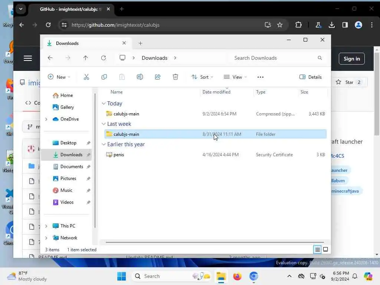Image resolution: width=380 pixels, height=285 pixels.
Task: Select calubjs-main compressed zip file
Action: click(x=216, y=114)
